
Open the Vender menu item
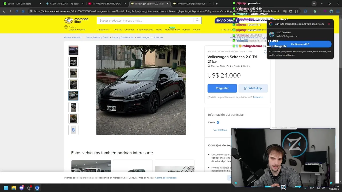186,30
